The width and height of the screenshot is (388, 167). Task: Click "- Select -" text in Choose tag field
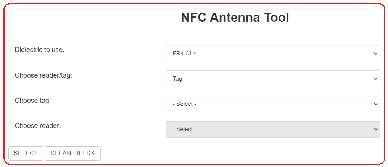click(x=184, y=104)
